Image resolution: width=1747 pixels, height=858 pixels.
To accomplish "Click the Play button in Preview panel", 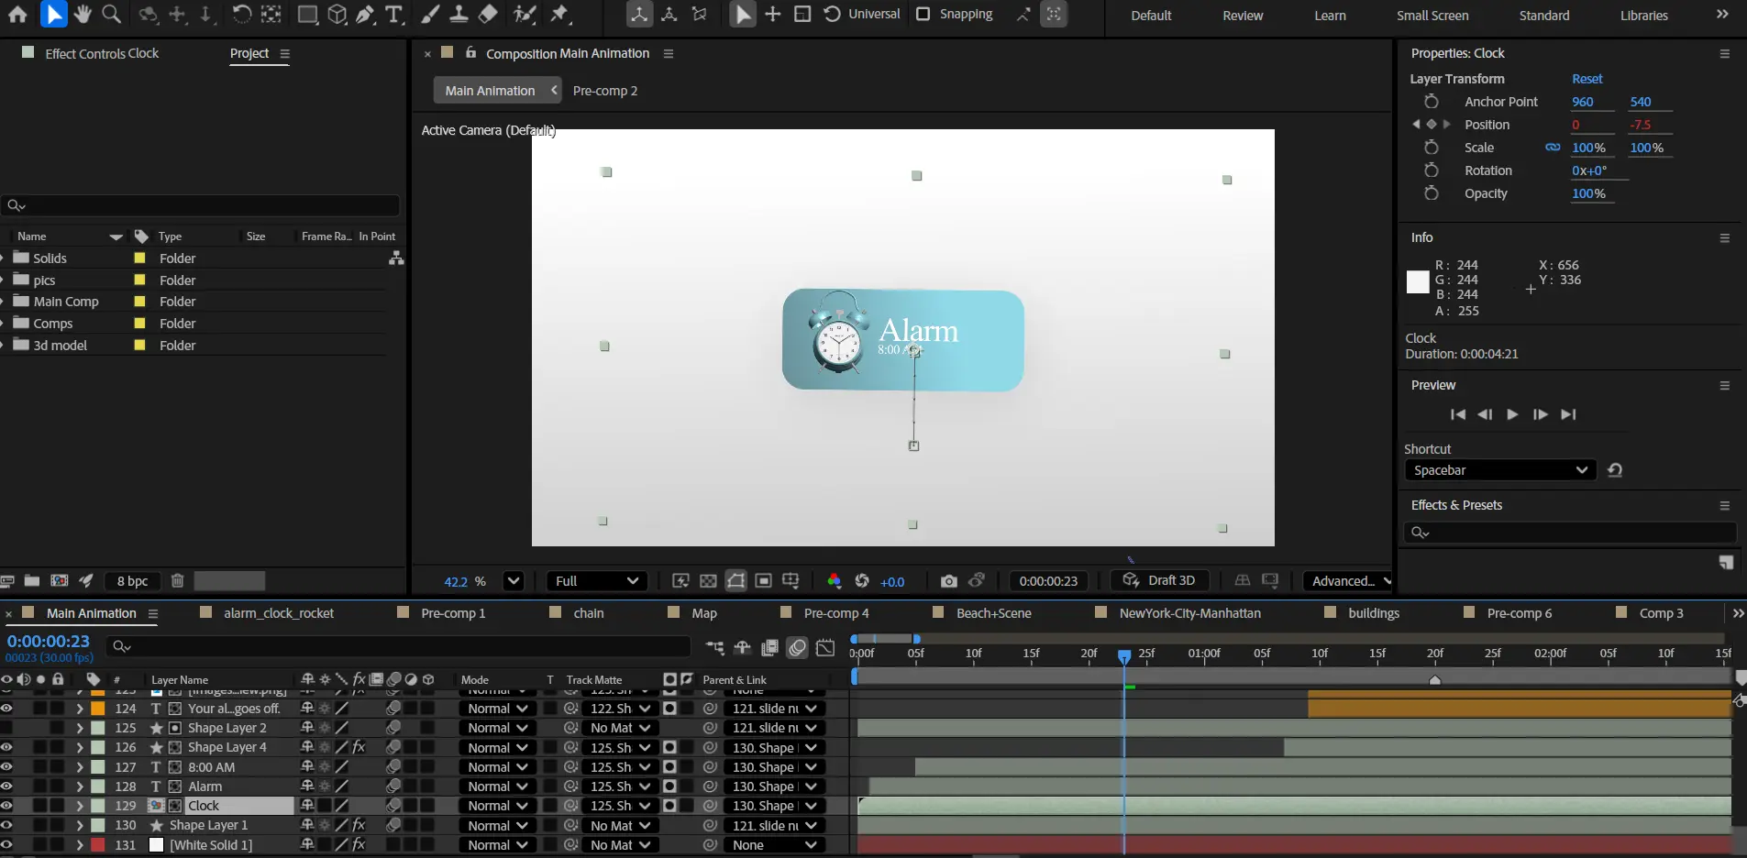I will tap(1512, 414).
